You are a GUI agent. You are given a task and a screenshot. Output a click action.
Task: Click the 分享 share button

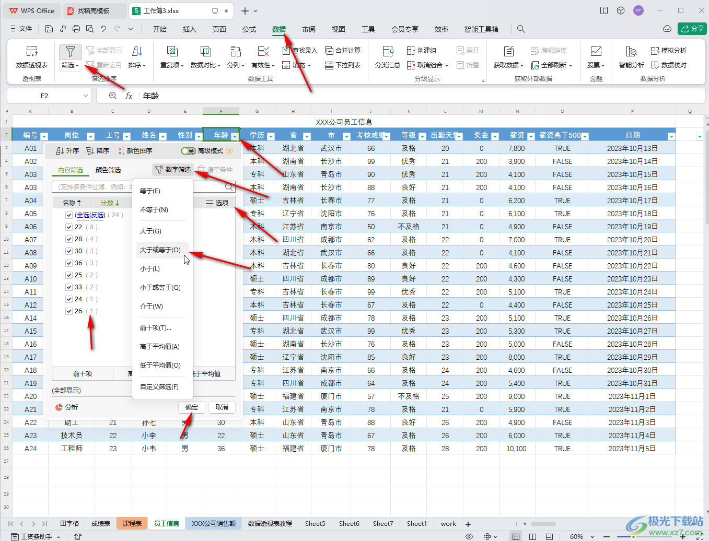[x=692, y=29]
